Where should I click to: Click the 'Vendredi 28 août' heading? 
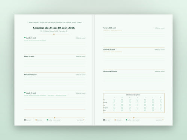(x=110, y=28)
